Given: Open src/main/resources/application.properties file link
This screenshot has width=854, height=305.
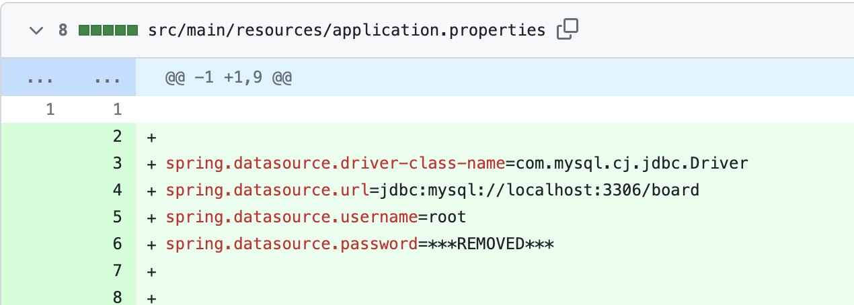Looking at the screenshot, I should pos(346,30).
